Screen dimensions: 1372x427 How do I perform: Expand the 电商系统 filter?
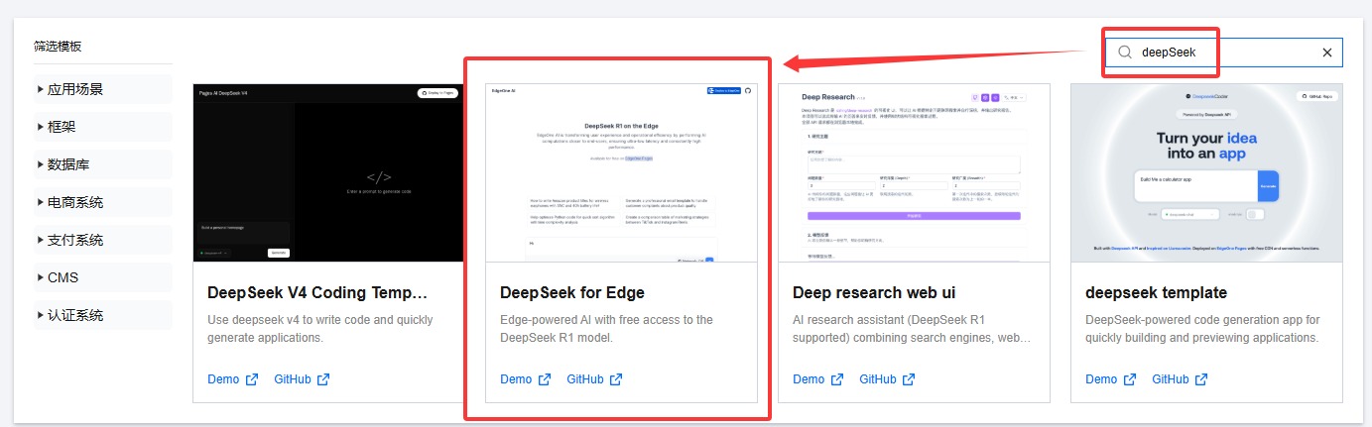click(x=103, y=202)
